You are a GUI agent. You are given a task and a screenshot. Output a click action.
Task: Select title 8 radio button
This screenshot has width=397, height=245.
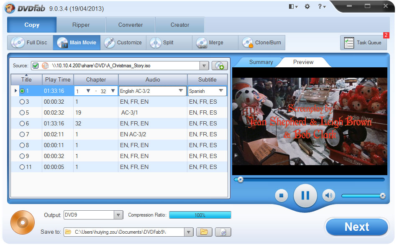pyautogui.click(x=22, y=145)
